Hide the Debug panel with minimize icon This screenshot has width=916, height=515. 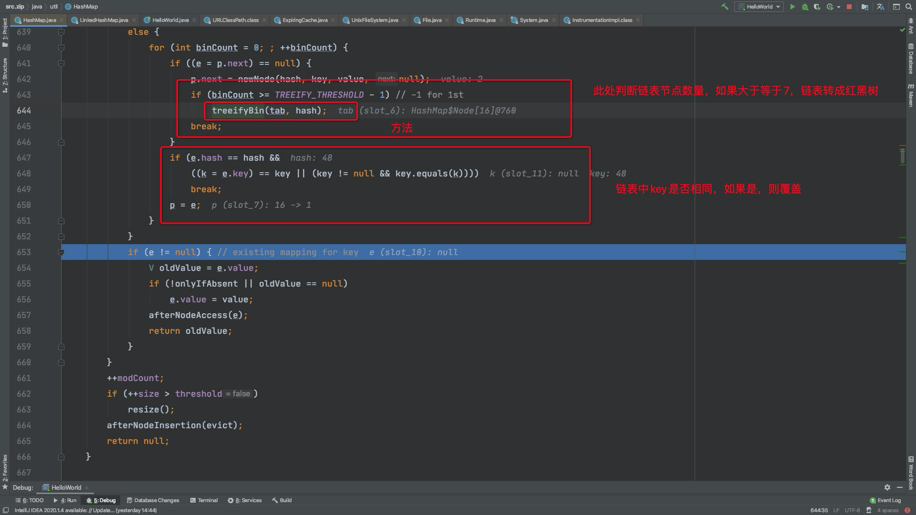pyautogui.click(x=900, y=487)
